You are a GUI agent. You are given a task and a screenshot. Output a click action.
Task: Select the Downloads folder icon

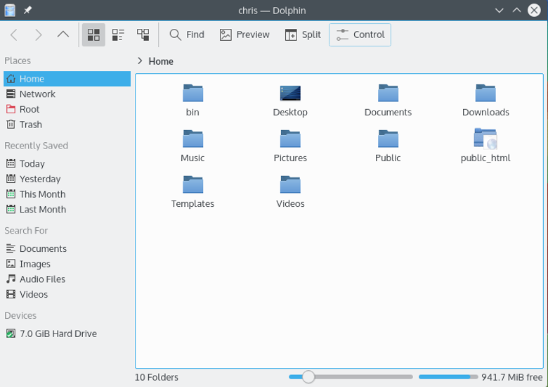(x=485, y=93)
